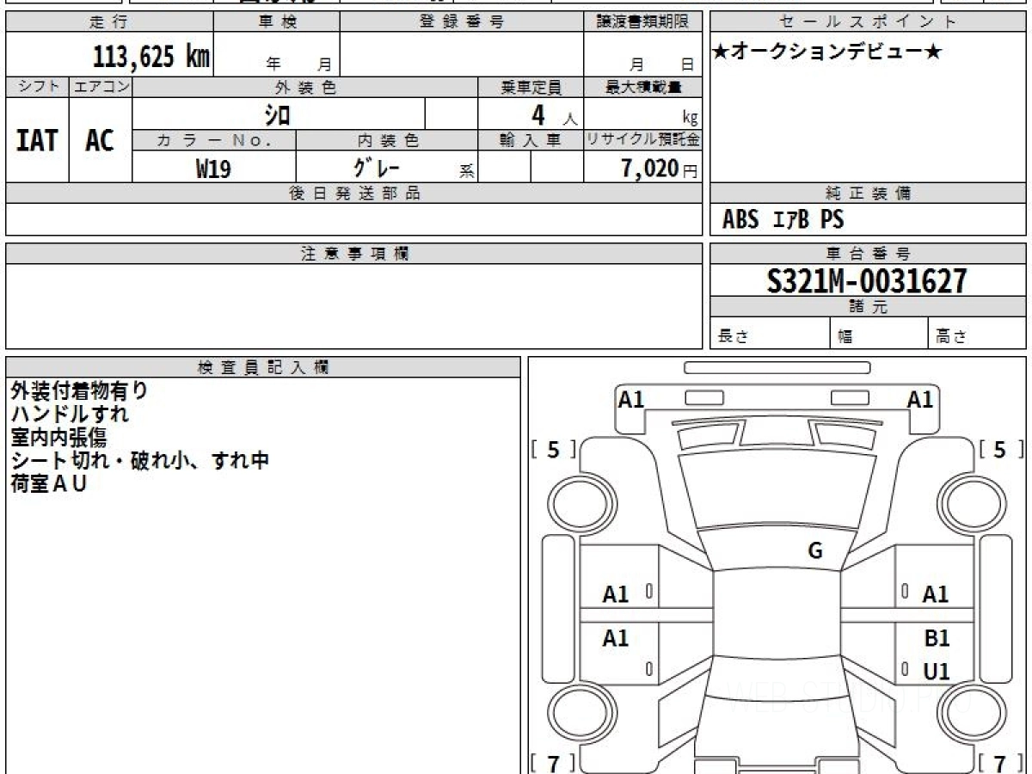Viewport: 1032px width, 774px height.
Task: Click the 純正装備 header
Action: pyautogui.click(x=868, y=193)
